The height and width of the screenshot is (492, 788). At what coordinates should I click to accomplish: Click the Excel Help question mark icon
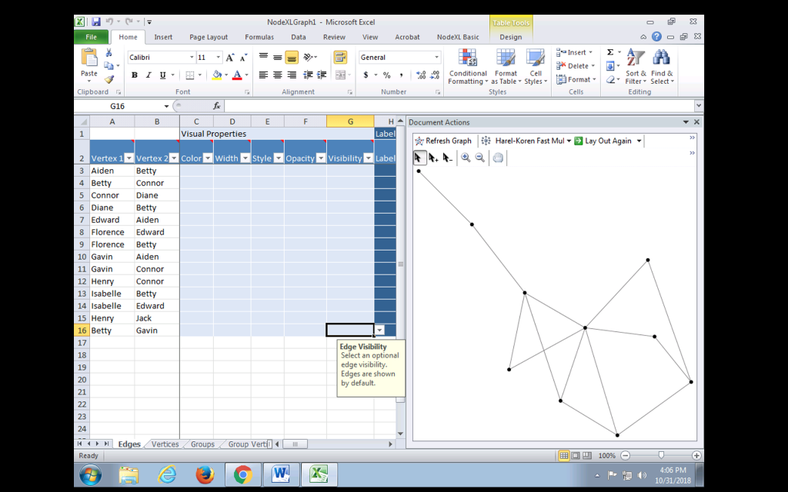(656, 37)
